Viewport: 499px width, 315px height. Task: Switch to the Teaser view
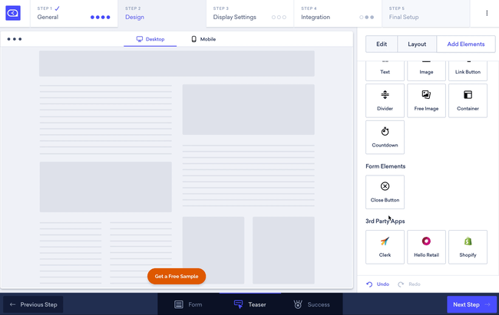pyautogui.click(x=249, y=304)
